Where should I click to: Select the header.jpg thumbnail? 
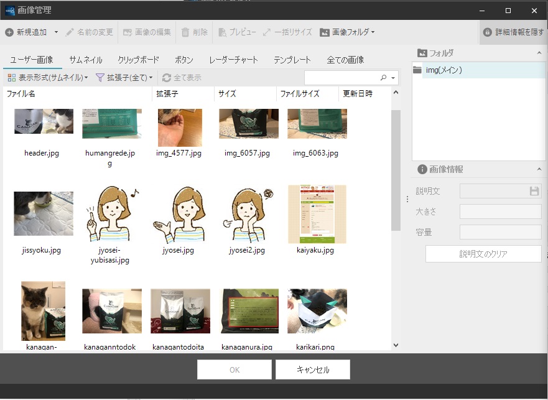pos(44,121)
